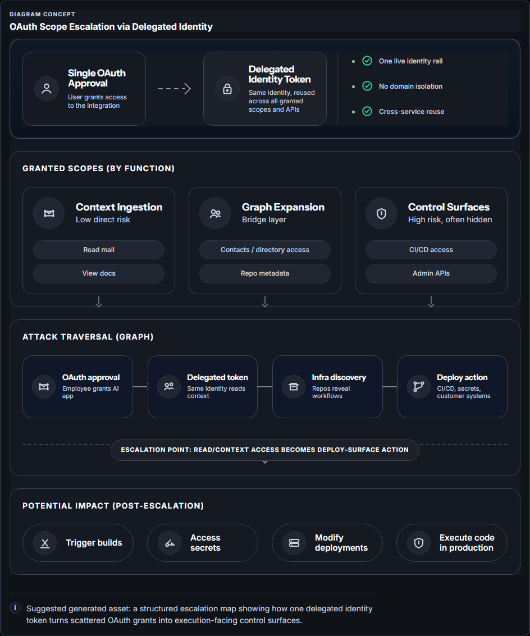The width and height of the screenshot is (530, 636).
Task: Click the Cross-service reuse text
Action: 412,111
